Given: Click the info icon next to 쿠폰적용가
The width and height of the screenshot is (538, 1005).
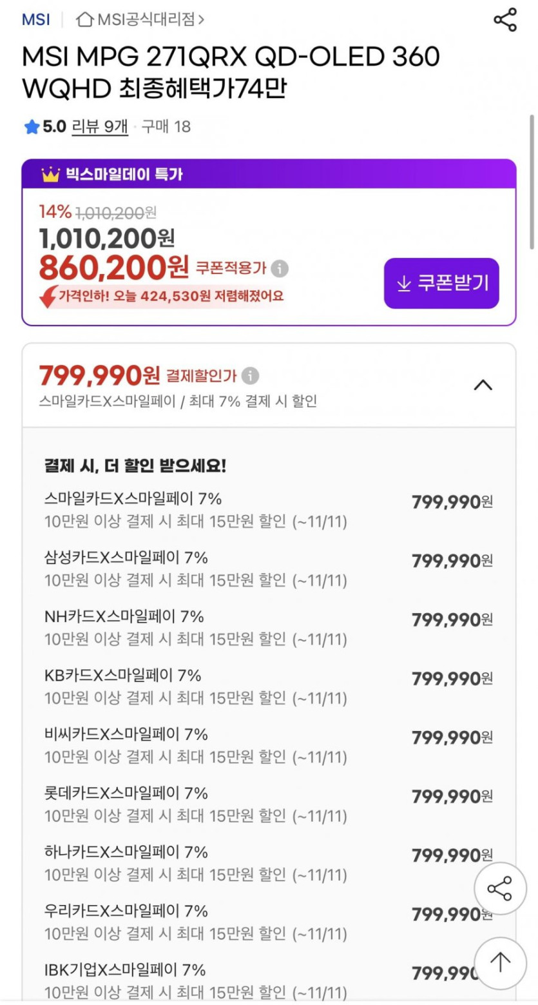Looking at the screenshot, I should [280, 268].
